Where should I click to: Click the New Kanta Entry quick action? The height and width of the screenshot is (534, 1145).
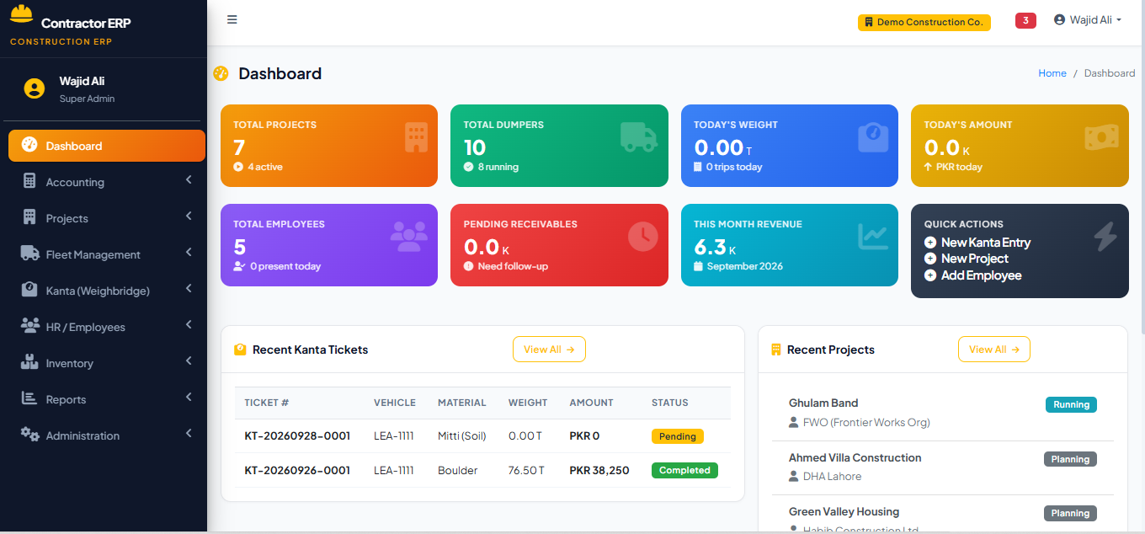(977, 243)
